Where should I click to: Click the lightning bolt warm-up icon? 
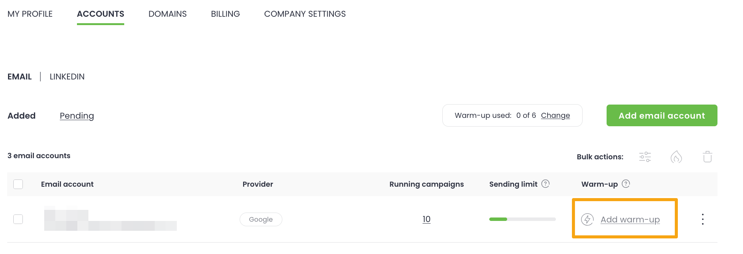(x=587, y=219)
